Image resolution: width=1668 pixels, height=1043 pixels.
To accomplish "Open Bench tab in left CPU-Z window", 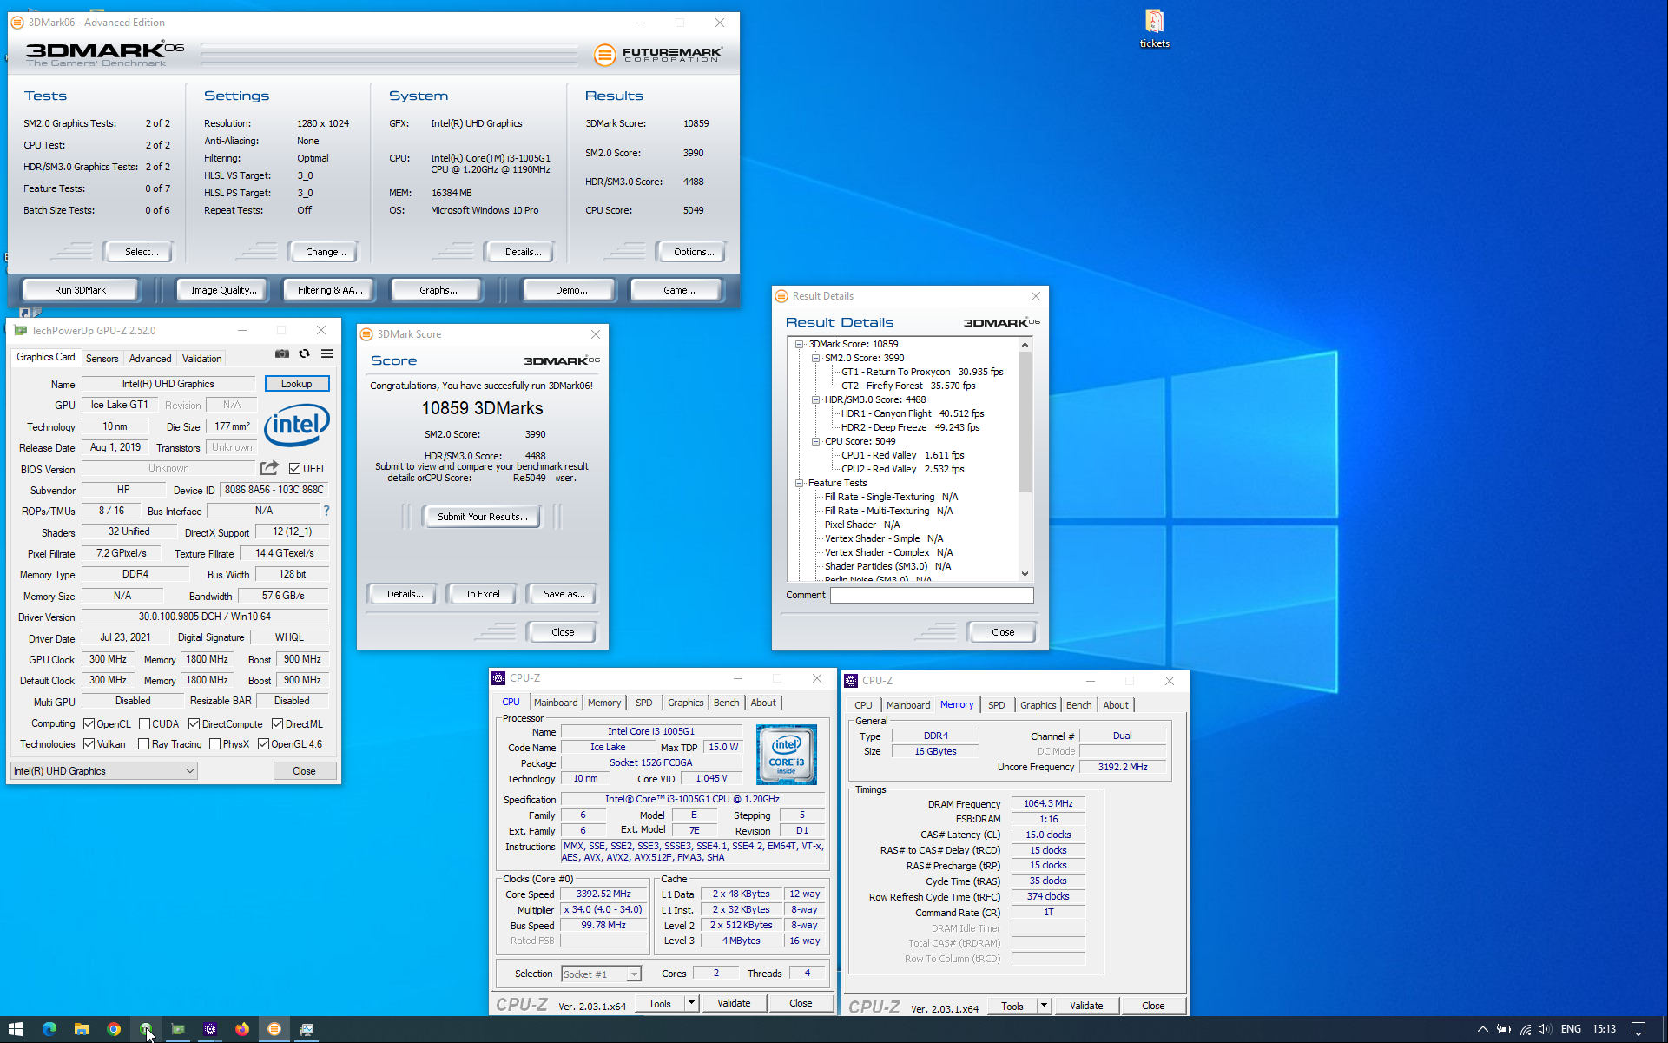I will pyautogui.click(x=727, y=703).
